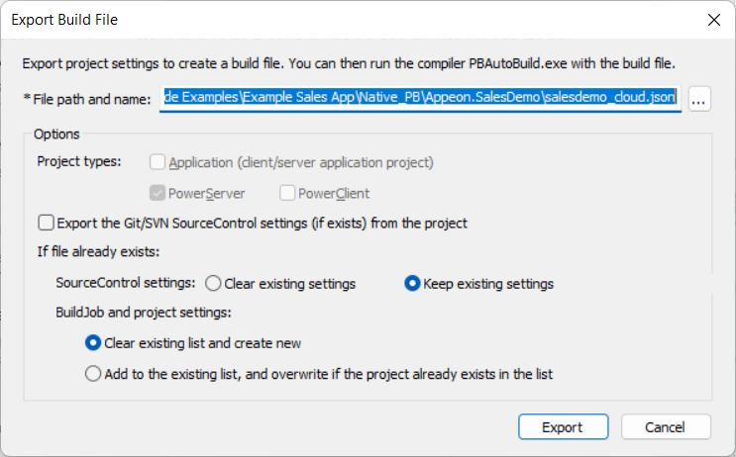Select Keep existing settings radio option

[x=412, y=284]
